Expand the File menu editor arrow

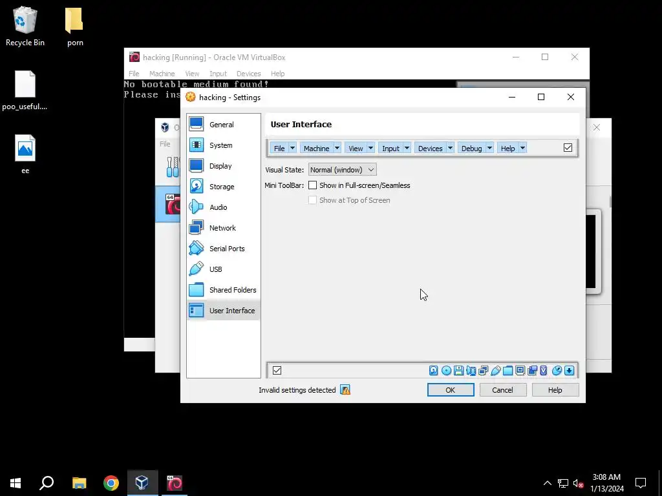point(292,148)
